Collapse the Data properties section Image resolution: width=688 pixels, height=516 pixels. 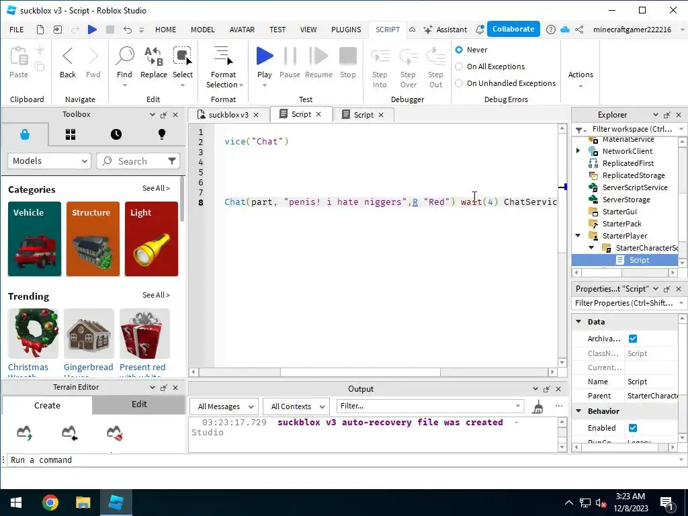578,322
